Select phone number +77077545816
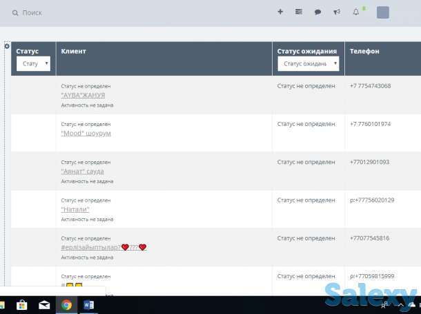 pyautogui.click(x=369, y=238)
